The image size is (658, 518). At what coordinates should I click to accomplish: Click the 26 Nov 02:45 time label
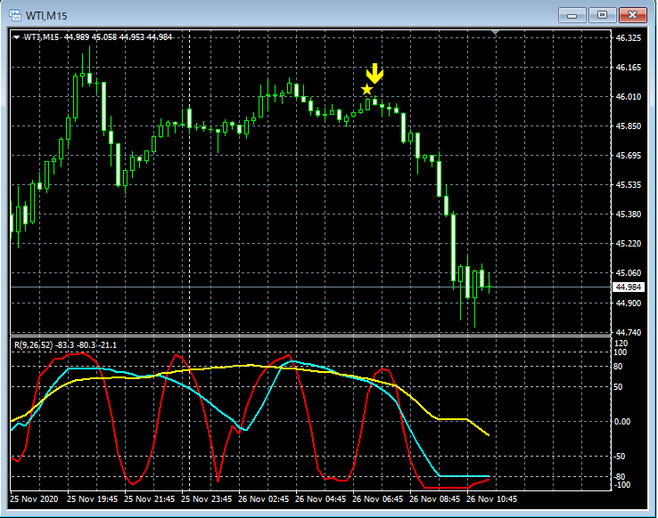click(x=265, y=500)
